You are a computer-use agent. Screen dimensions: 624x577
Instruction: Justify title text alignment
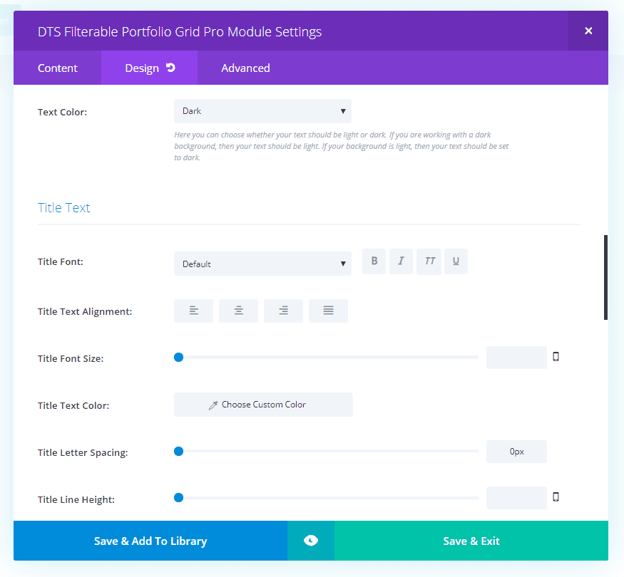[x=328, y=311]
